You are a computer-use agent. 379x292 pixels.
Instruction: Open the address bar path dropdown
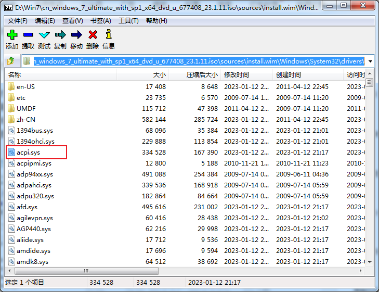tap(370, 61)
